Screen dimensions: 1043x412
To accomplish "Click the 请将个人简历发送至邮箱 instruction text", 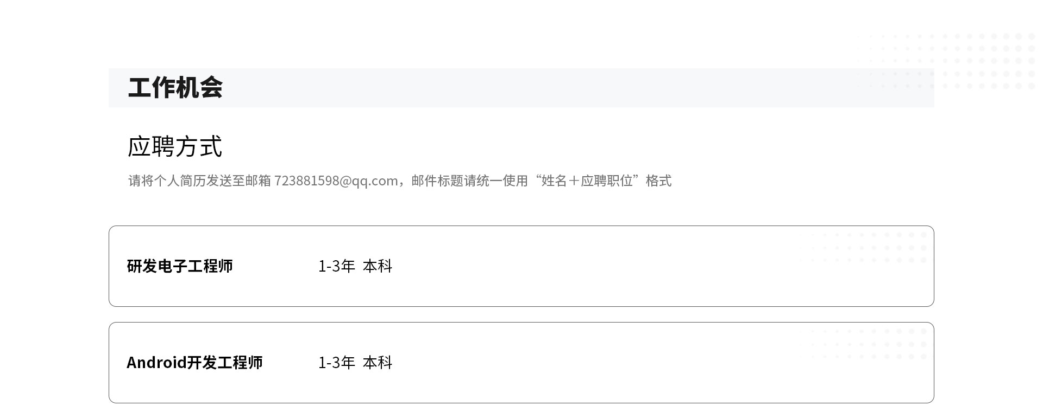I will [x=199, y=181].
